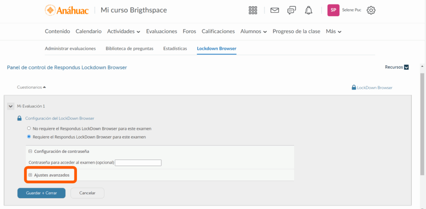Screen dimensions: 426x209
Task: Click the Anáhuac logo
Action: point(67,10)
